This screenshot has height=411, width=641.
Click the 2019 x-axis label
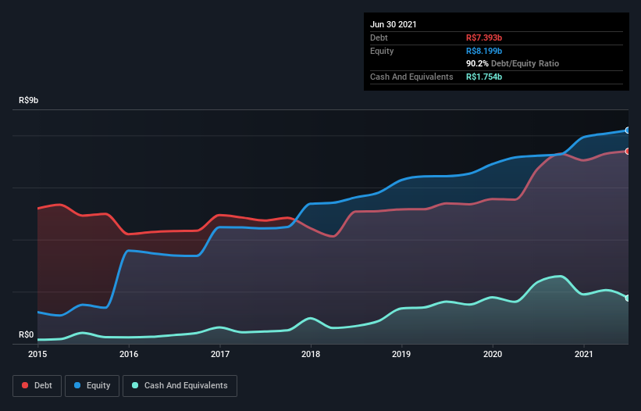tap(401, 354)
